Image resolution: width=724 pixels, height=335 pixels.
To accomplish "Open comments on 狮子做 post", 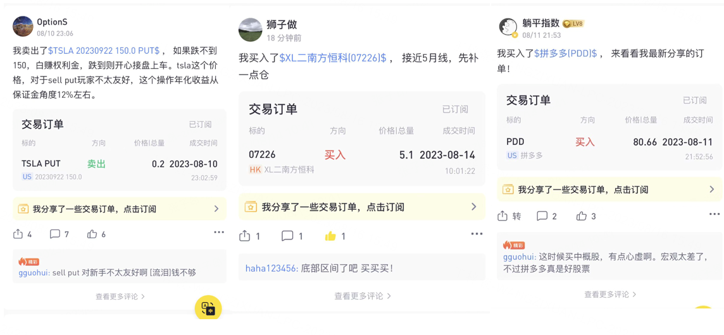I will point(287,236).
